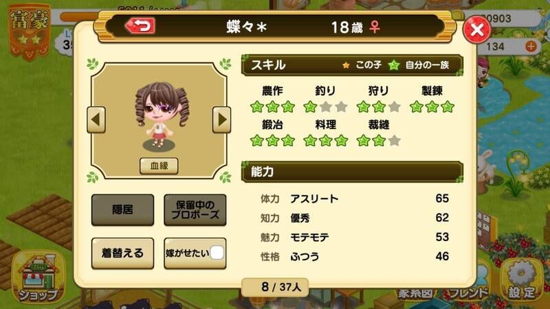Click the 隠居 button
Screen dimensions: 550x309
pos(122,210)
